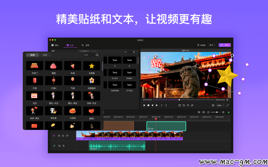Open the speed gauge icon under preview
Viewport: 268px width, 167px height.
(188, 105)
